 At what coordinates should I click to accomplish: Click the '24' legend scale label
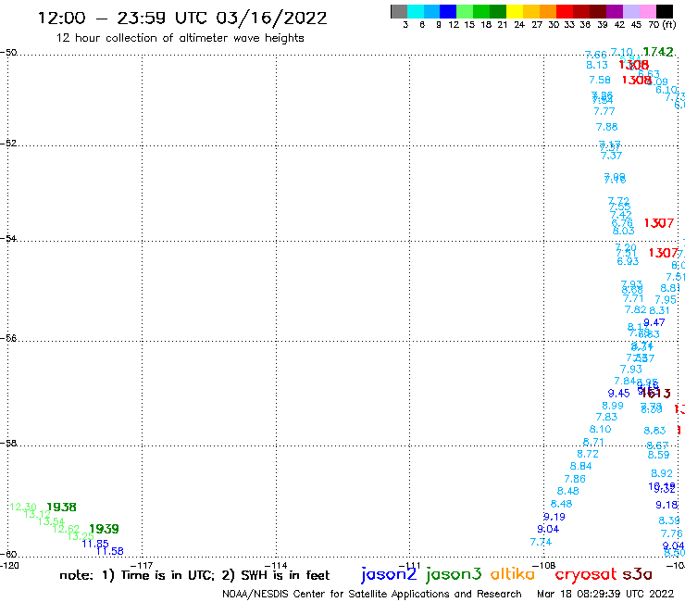click(519, 24)
